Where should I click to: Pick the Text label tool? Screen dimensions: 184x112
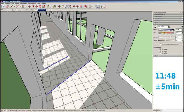pyautogui.click(x=51, y=7)
